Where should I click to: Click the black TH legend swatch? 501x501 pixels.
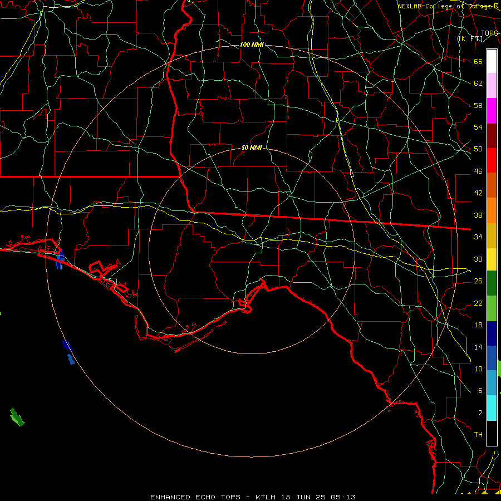tap(492, 433)
